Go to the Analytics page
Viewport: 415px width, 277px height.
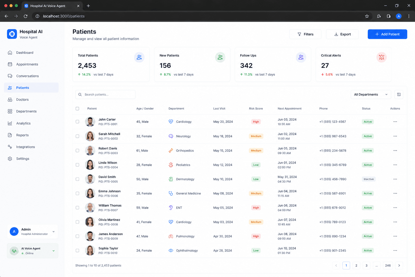coord(31,123)
